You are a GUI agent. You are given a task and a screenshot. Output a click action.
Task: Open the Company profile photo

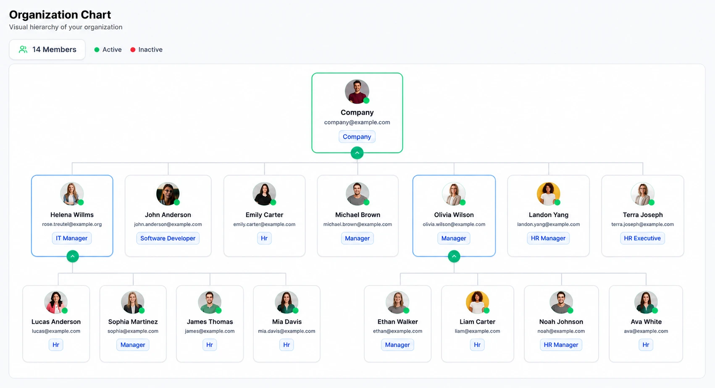click(x=357, y=92)
